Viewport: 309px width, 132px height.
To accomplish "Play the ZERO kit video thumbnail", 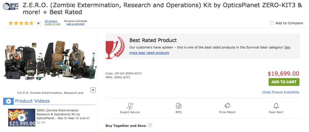I will [x=22, y=118].
